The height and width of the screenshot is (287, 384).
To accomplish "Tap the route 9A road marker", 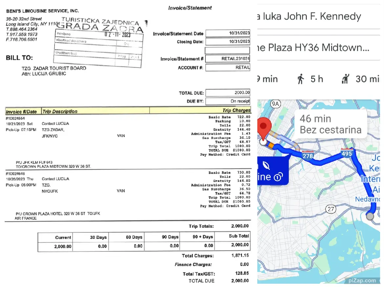I will 275,104.
